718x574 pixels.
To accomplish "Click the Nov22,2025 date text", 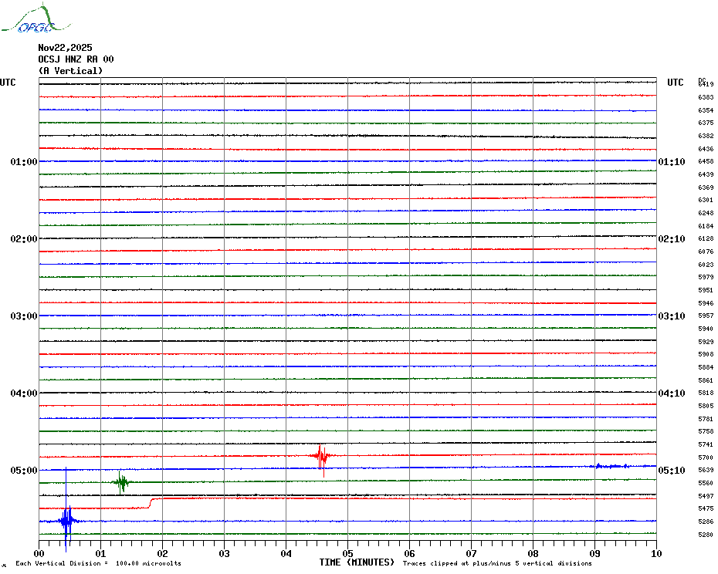I will [65, 48].
